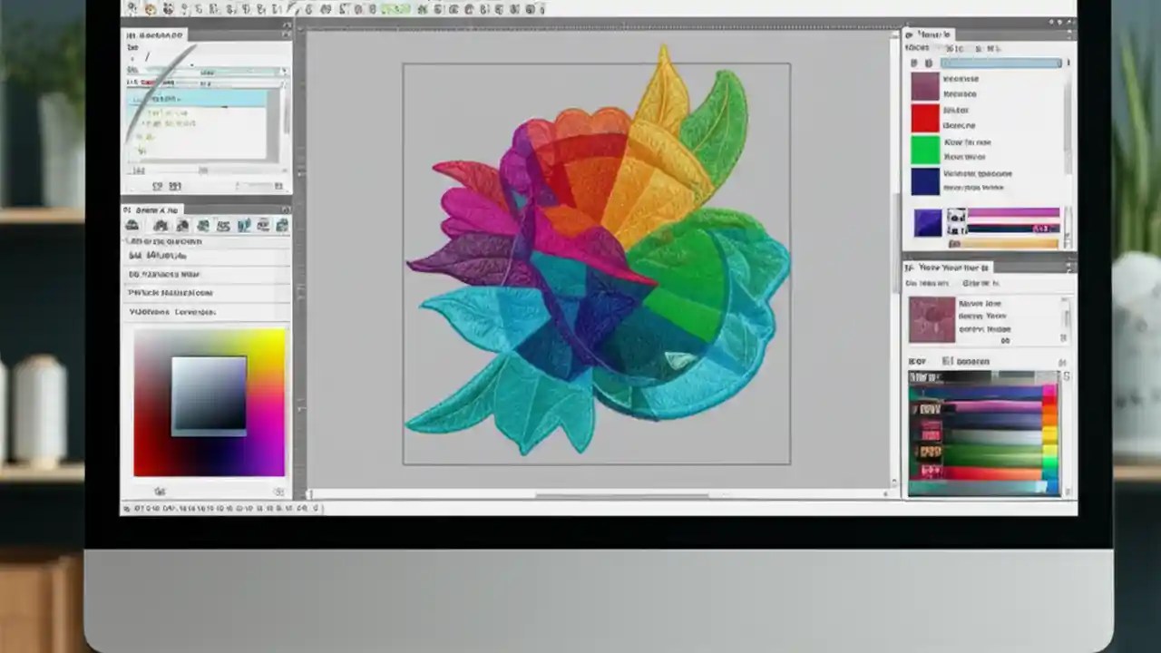Screen dimensions: 1161x653
Task: Click the right panel's title tab header
Action: pos(934,34)
